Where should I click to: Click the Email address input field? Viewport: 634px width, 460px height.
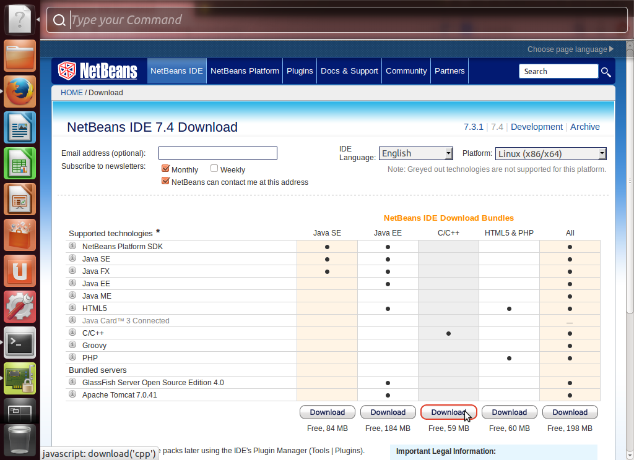(x=218, y=153)
